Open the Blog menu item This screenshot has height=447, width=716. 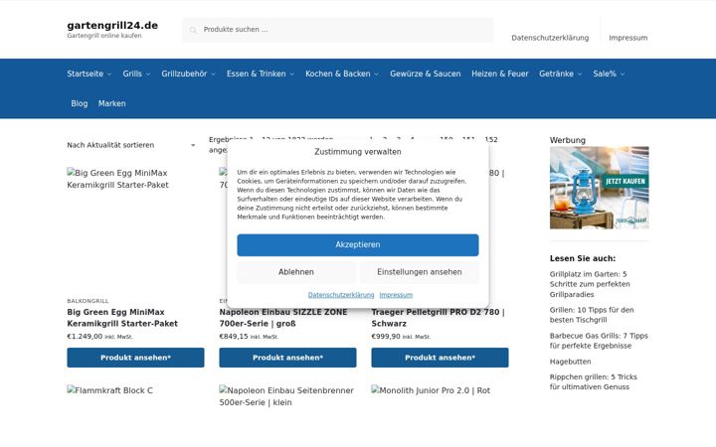[x=79, y=103]
